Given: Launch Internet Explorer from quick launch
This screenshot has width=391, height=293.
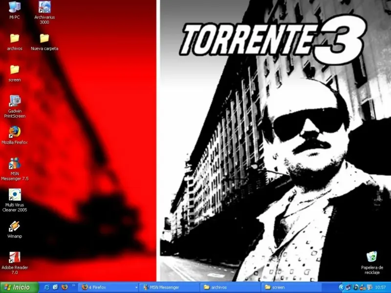Looking at the screenshot, I should tap(46, 287).
